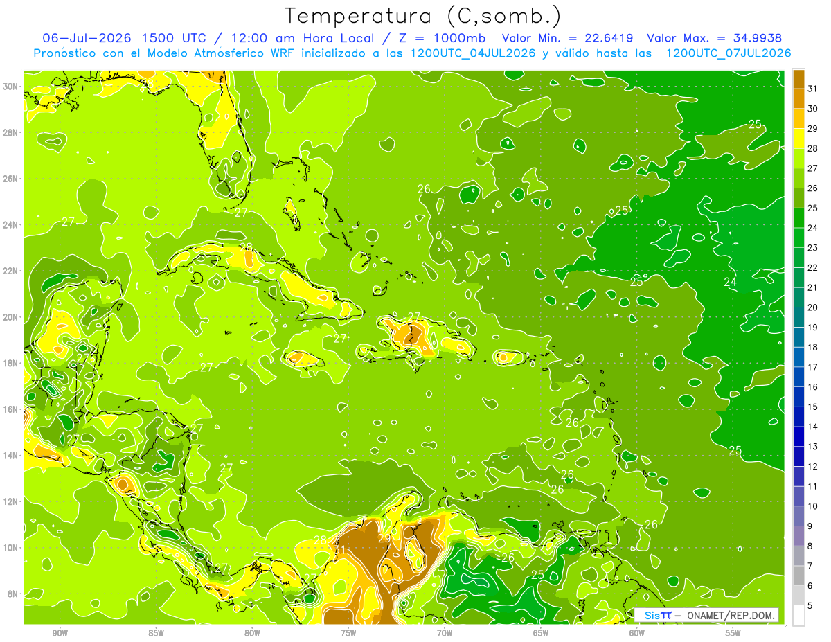Screen dimensions: 831x642
Task: Click the '70W' longitude axis label
Action: click(x=445, y=633)
